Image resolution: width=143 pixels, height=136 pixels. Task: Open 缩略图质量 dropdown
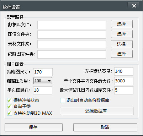(x=43, y=81)
